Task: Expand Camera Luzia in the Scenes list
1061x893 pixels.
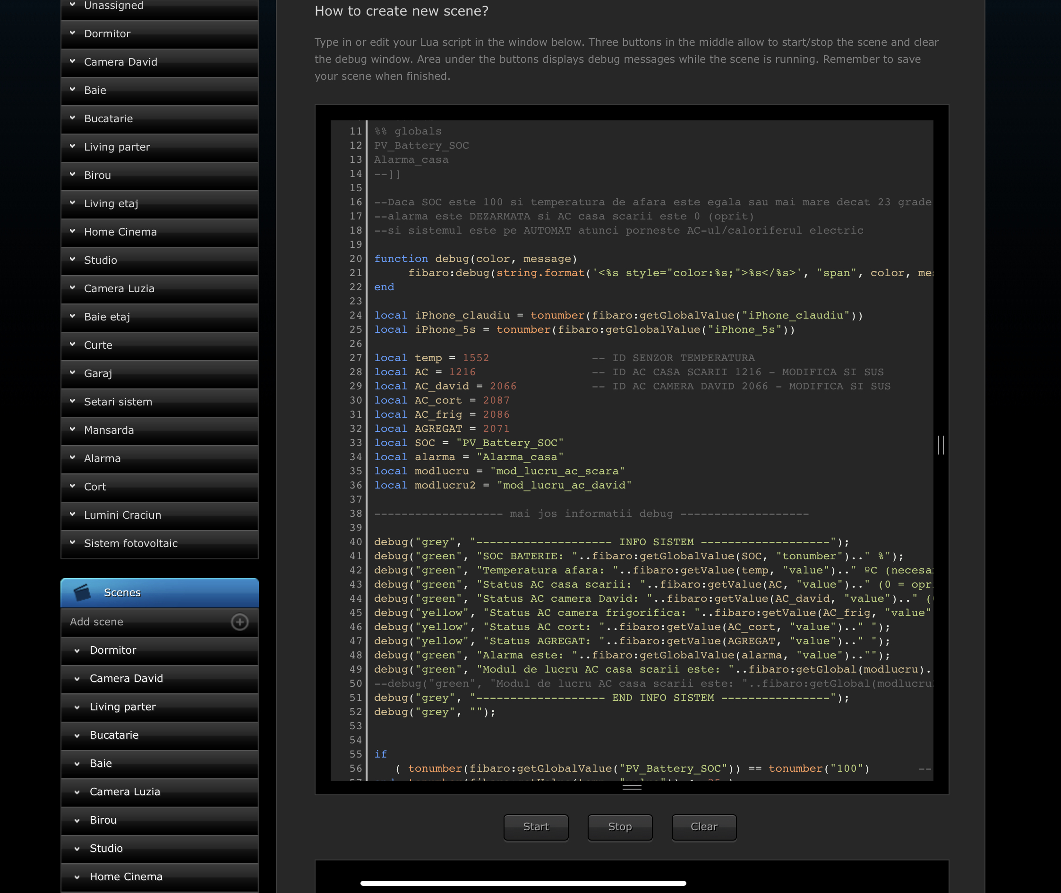Action: pos(77,792)
